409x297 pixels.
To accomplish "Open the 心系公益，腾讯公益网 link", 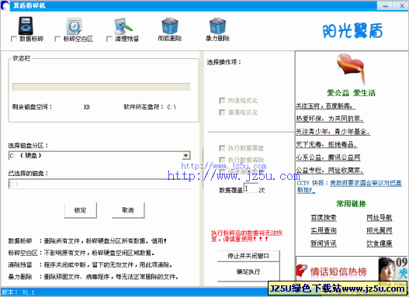I will [x=328, y=157].
